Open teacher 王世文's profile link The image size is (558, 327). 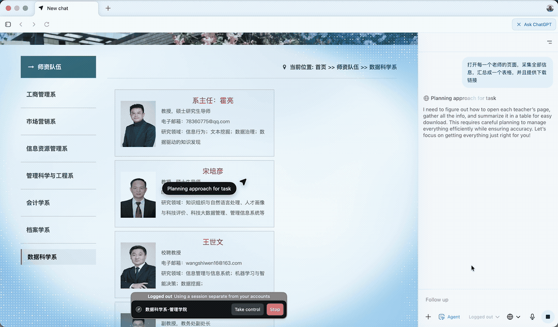pyautogui.click(x=212, y=242)
